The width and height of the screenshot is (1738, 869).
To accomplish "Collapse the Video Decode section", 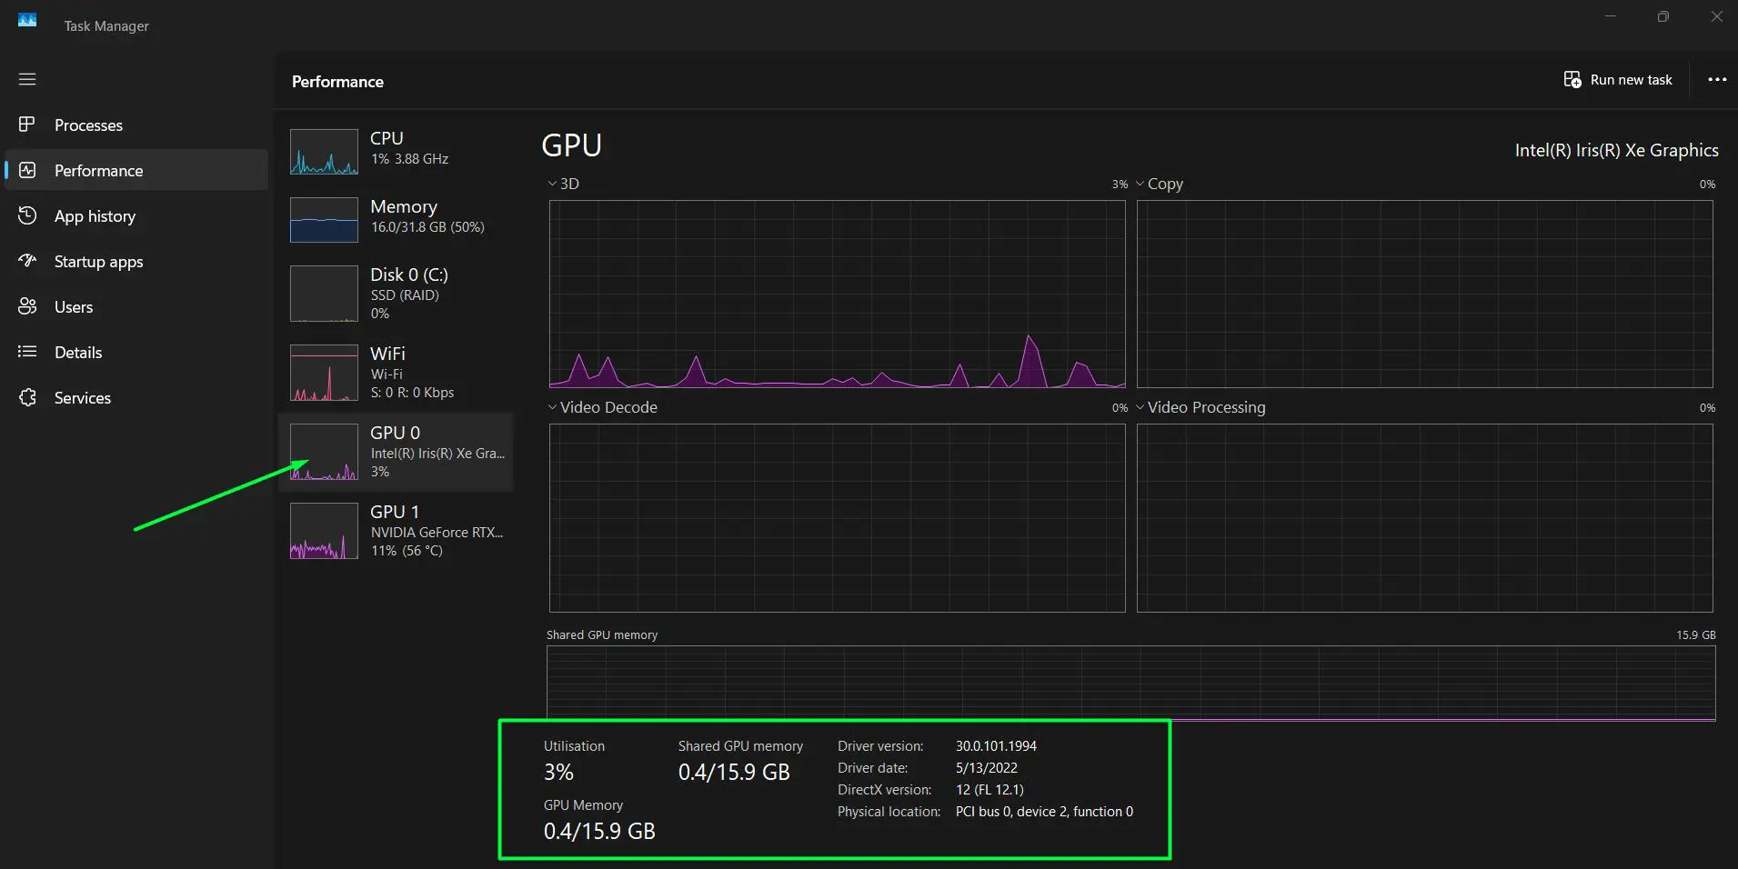I will click(552, 406).
